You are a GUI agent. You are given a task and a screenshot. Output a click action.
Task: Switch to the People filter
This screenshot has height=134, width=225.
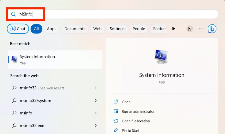click(x=139, y=29)
